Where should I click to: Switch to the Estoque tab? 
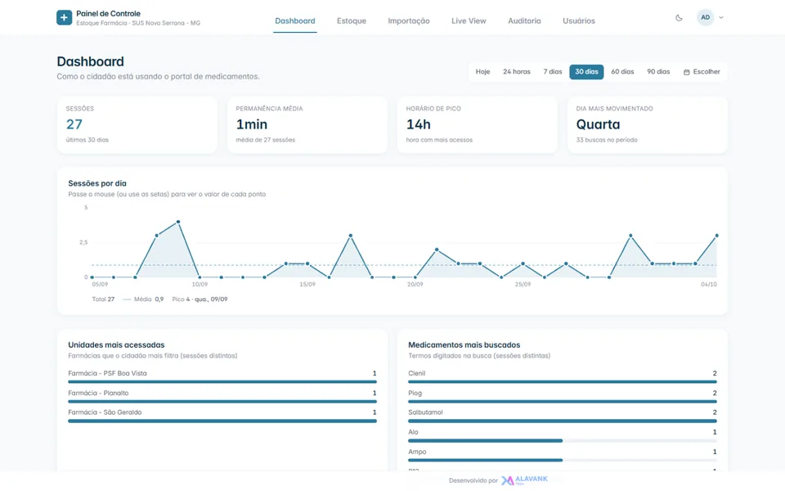(352, 21)
